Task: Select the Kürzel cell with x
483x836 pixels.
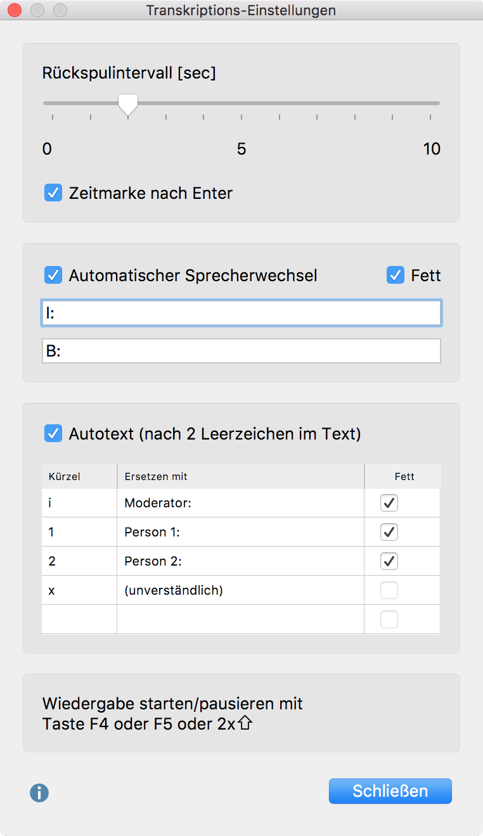Action: pyautogui.click(x=79, y=590)
